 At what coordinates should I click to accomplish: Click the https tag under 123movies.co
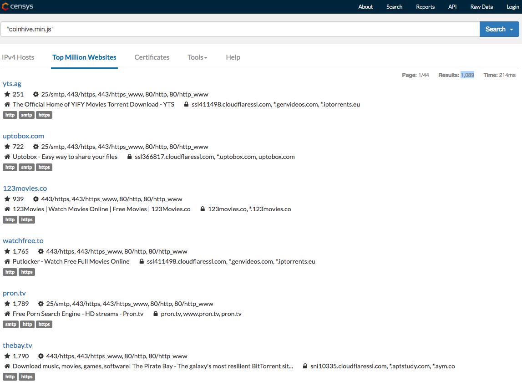click(x=27, y=220)
